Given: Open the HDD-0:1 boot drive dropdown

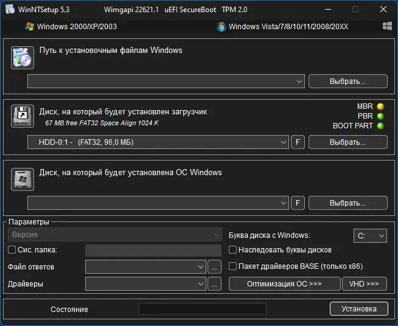Looking at the screenshot, I should click(x=158, y=142).
